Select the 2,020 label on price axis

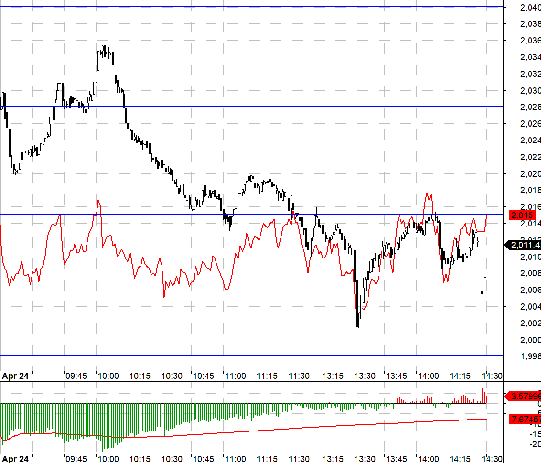(530, 174)
